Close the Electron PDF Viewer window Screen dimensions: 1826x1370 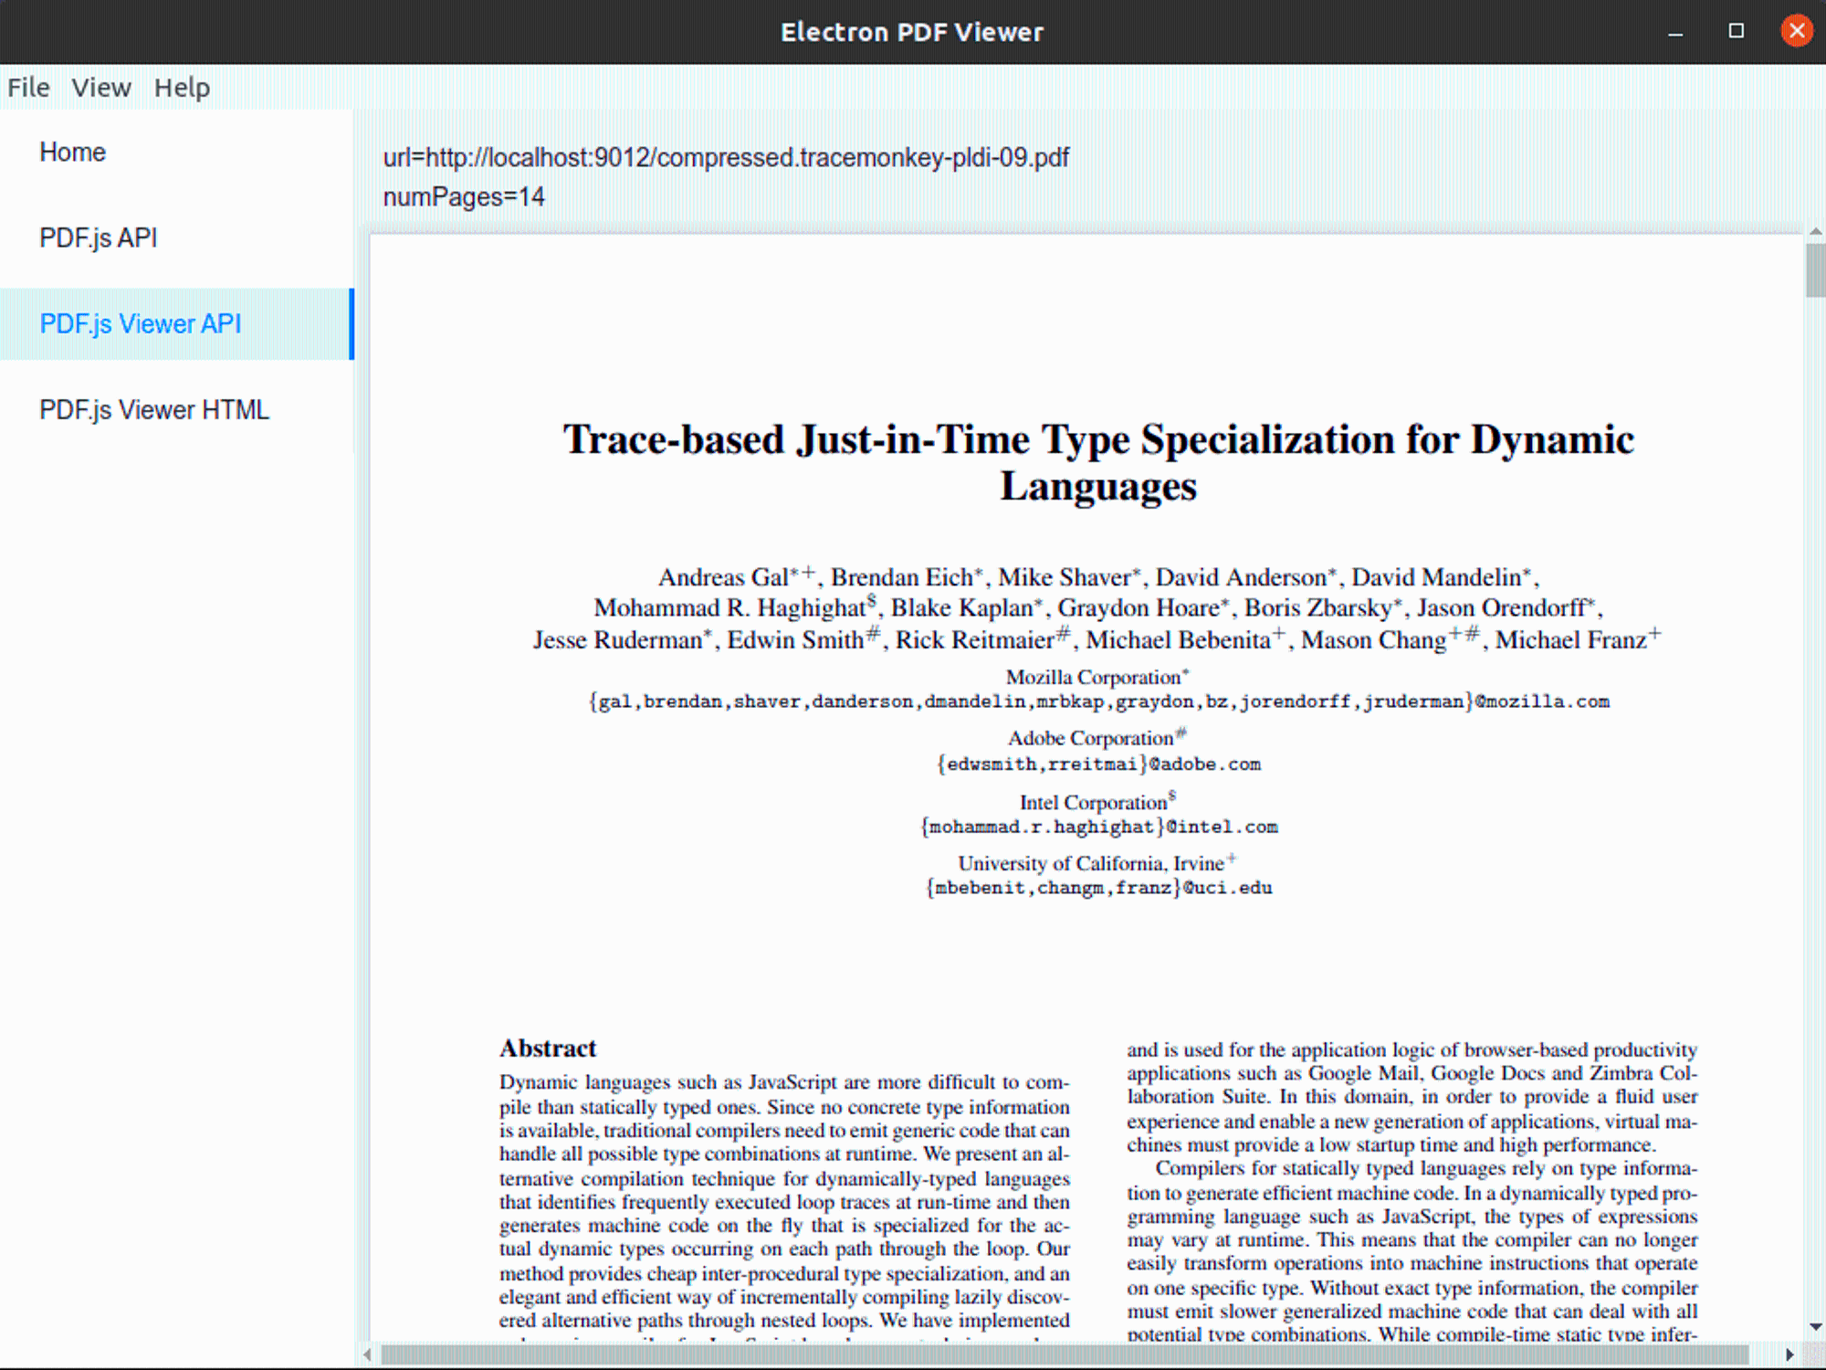point(1797,32)
